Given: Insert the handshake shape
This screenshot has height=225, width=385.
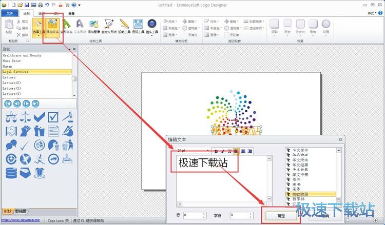Looking at the screenshot, I should point(11,131).
